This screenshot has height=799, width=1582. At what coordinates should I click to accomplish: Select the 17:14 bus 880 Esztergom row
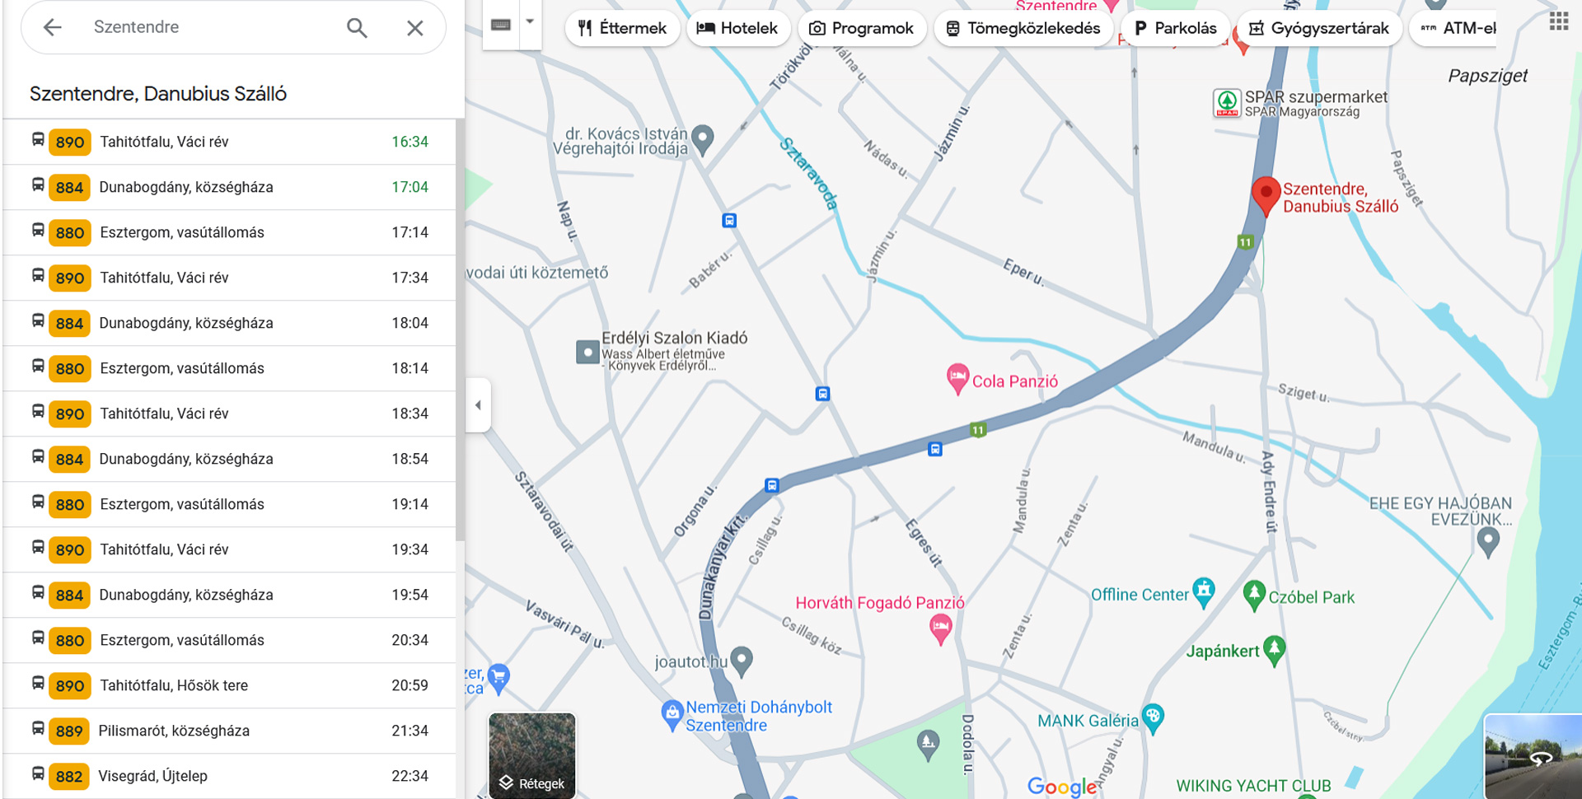pos(229,232)
